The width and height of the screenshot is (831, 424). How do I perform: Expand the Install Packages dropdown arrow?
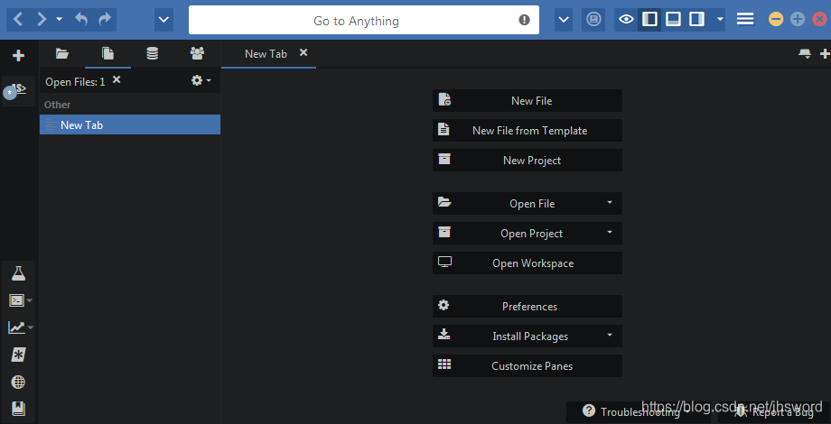(610, 336)
